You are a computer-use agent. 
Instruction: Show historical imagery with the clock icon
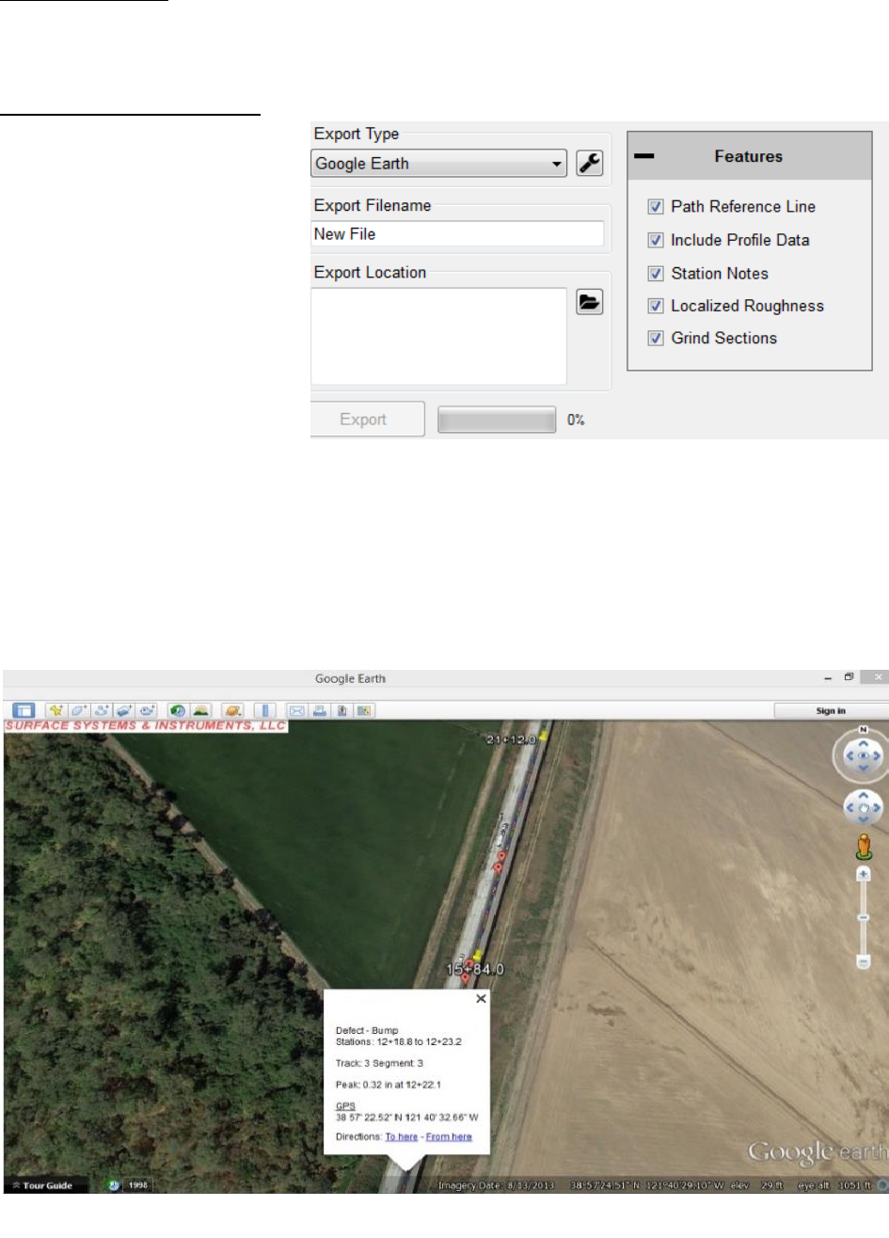pos(178,710)
